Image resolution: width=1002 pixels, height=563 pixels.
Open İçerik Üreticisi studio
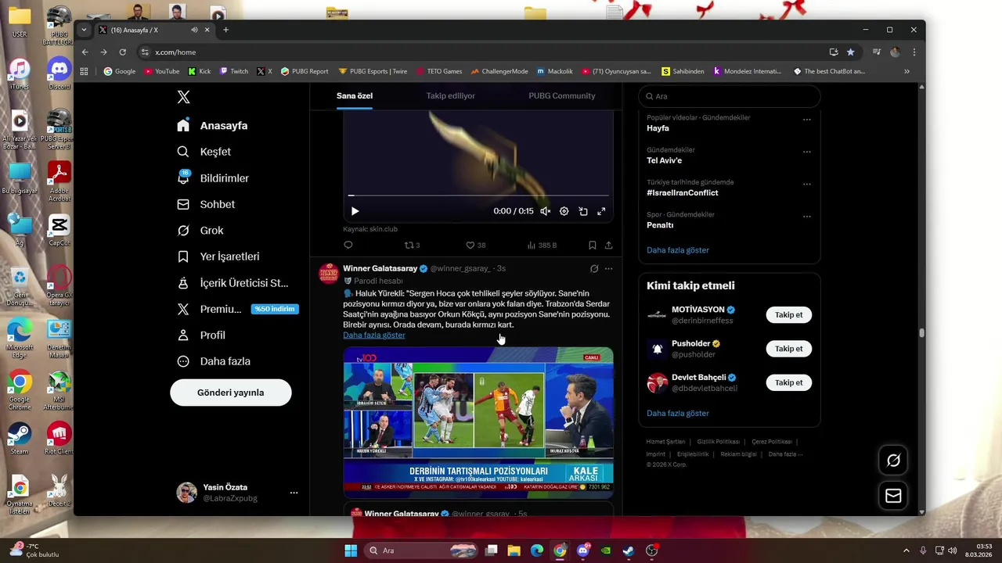tap(232, 283)
